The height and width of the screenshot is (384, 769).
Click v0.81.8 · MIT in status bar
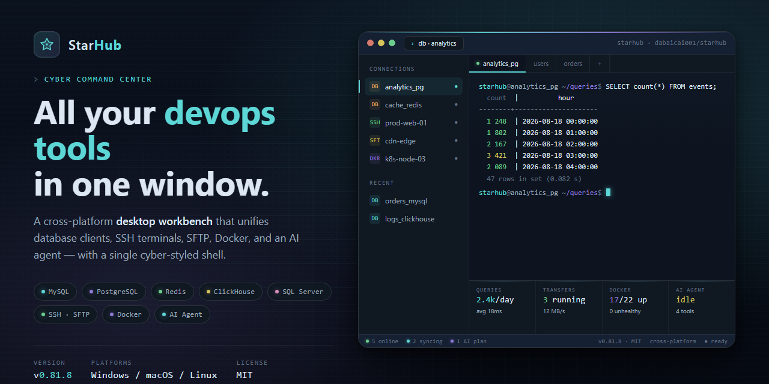(x=619, y=341)
